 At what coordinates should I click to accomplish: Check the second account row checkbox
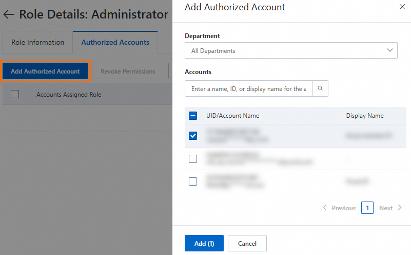(193, 159)
